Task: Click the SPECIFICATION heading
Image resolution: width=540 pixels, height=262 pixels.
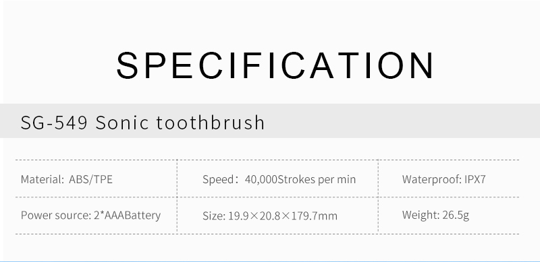Action: pos(275,65)
